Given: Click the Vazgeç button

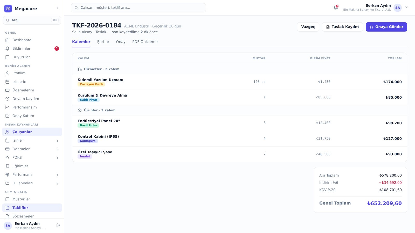Looking at the screenshot, I should click(x=308, y=27).
